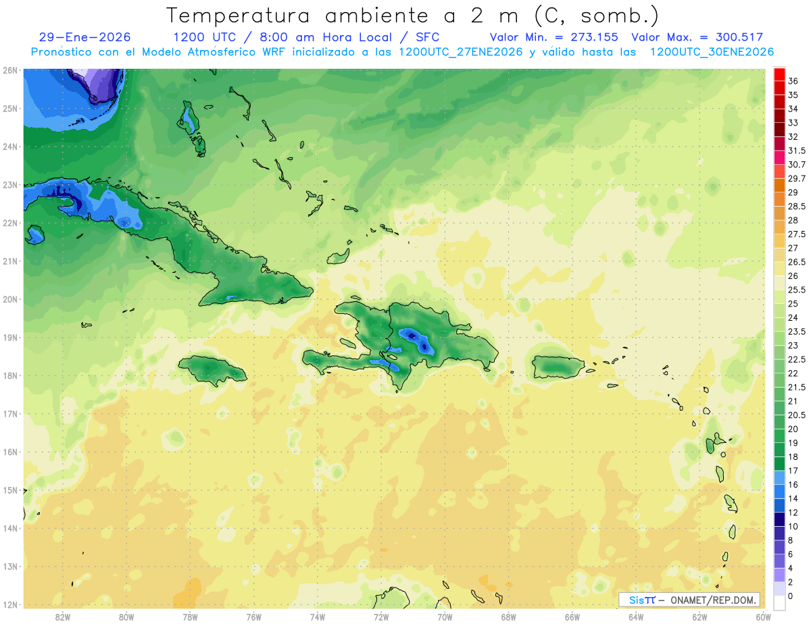Click the 78W longitude axis label
This screenshot has height=626, width=811.
click(x=191, y=617)
